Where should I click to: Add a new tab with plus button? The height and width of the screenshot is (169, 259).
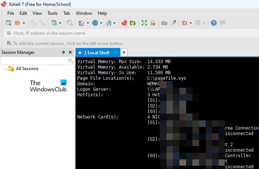tap(124, 52)
